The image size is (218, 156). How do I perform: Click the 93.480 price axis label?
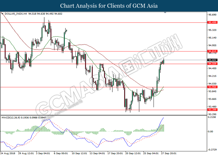(x=213, y=107)
